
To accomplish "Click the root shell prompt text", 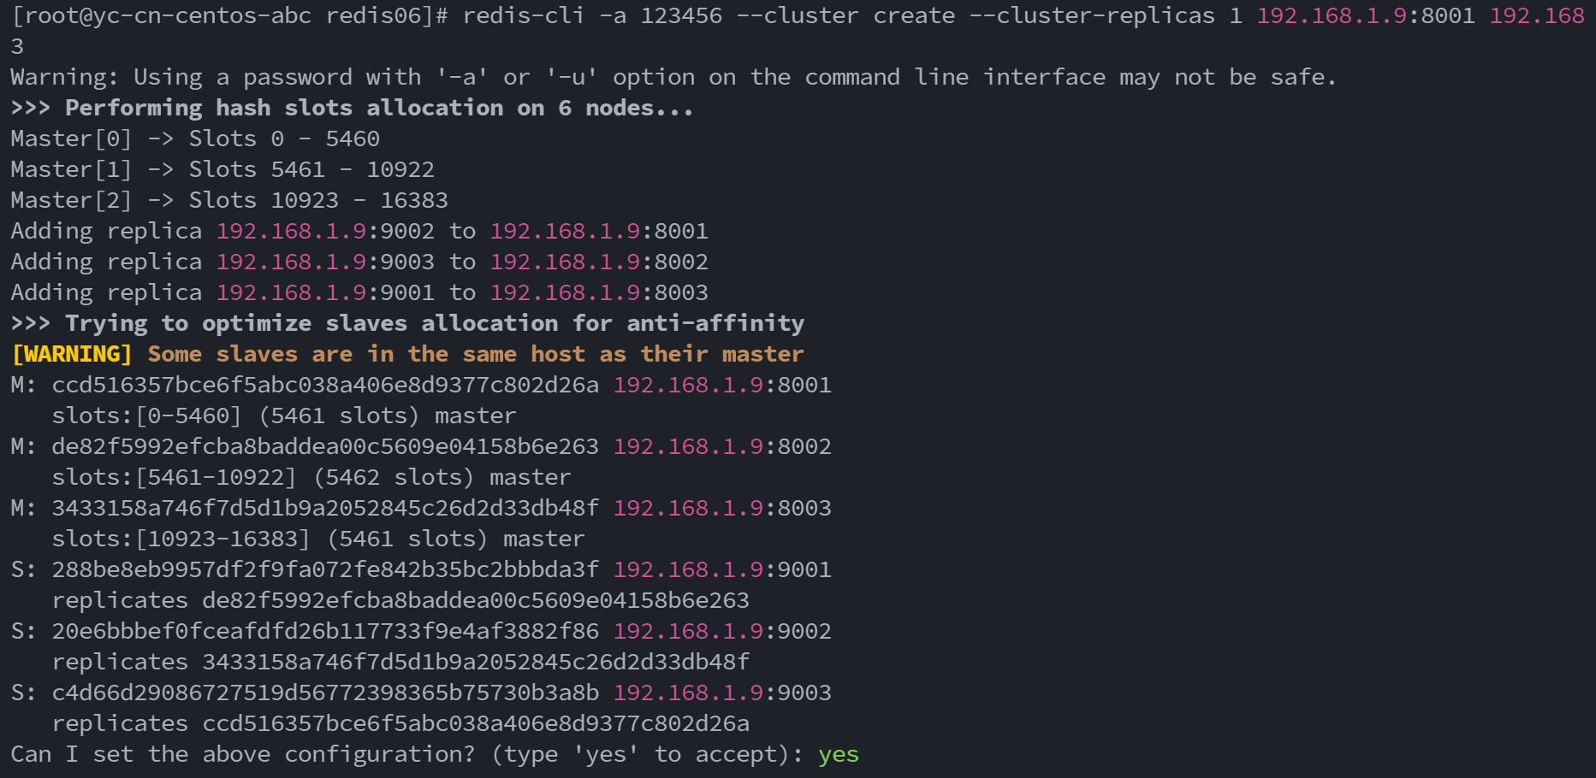I will click(228, 16).
